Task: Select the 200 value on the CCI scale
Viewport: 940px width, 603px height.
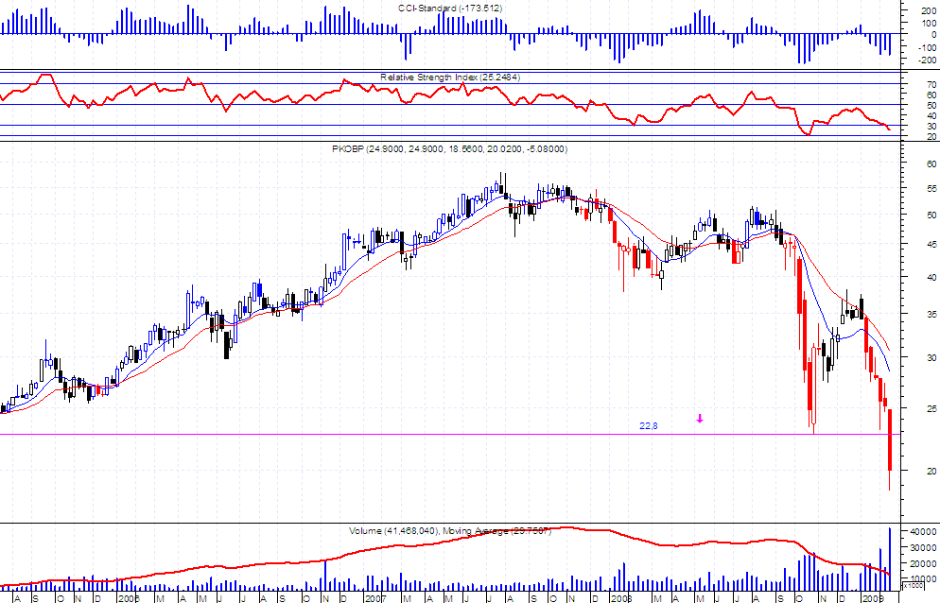Action: pyautogui.click(x=929, y=10)
